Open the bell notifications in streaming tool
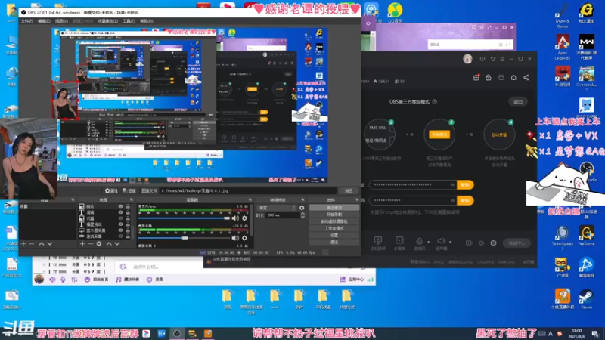 513,78
